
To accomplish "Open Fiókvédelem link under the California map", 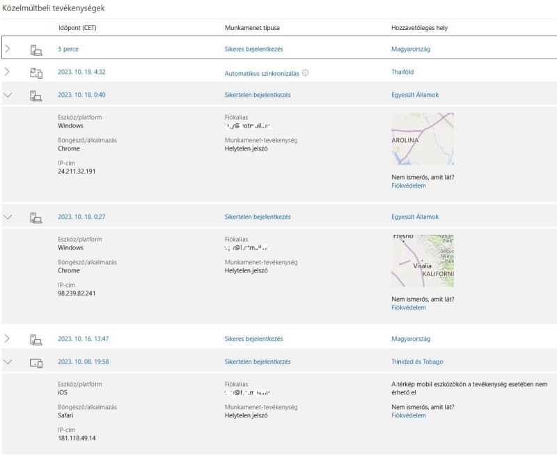I will 409,307.
